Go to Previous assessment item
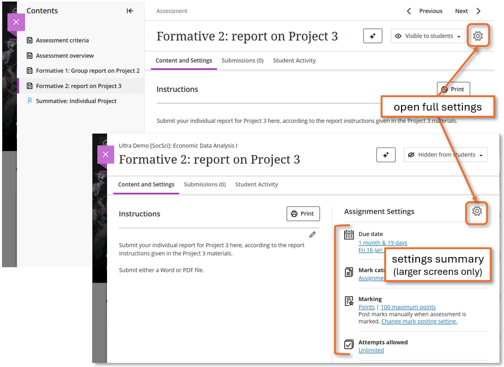This screenshot has width=504, height=367. click(x=425, y=11)
